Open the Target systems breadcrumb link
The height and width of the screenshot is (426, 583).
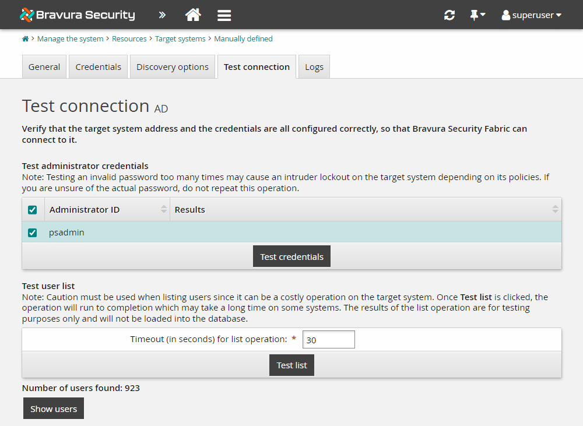180,38
